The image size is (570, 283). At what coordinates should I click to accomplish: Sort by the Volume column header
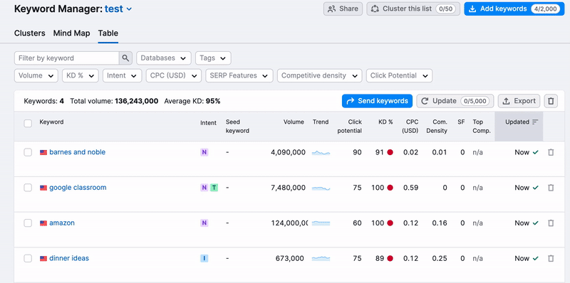[x=294, y=122]
